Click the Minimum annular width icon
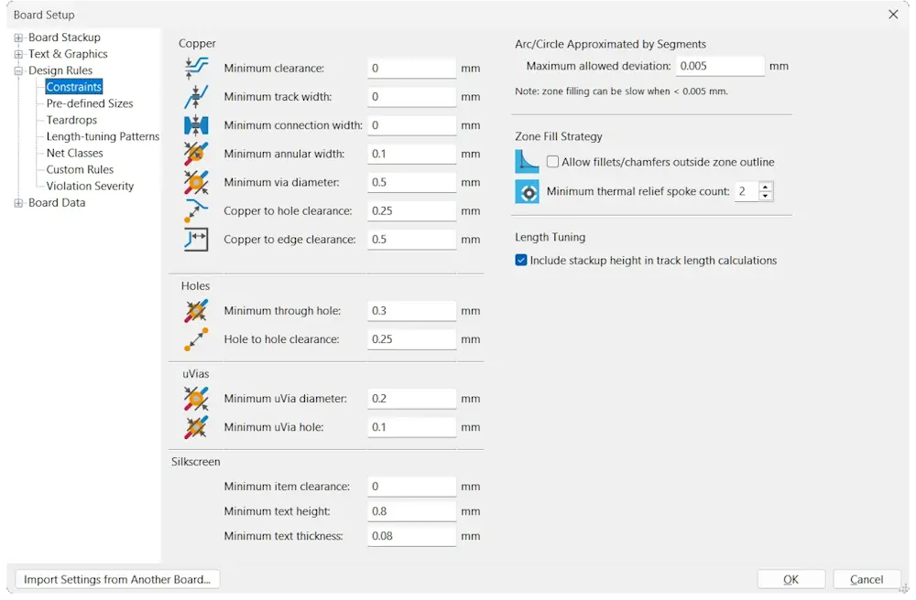Viewport: 916px width, 600px height. coord(196,154)
